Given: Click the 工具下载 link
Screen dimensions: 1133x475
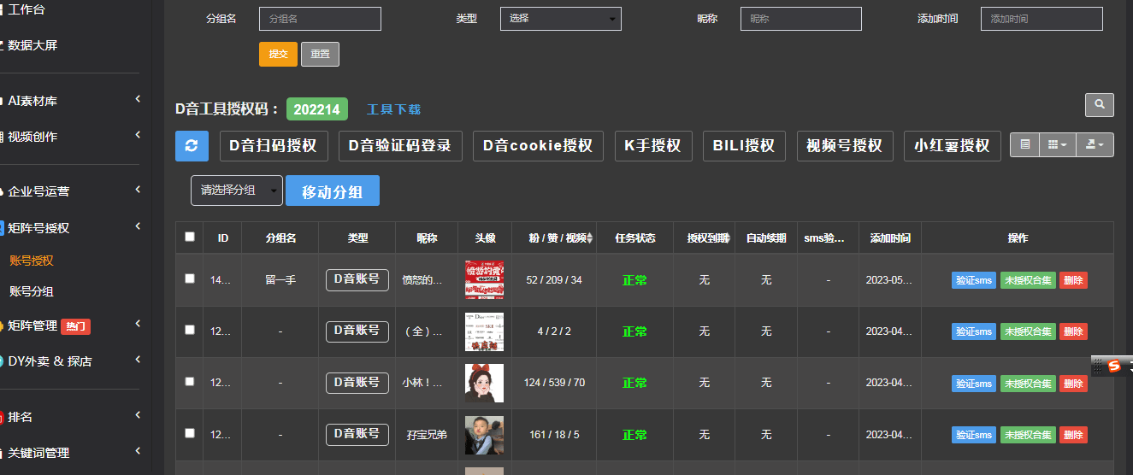Looking at the screenshot, I should pyautogui.click(x=393, y=109).
